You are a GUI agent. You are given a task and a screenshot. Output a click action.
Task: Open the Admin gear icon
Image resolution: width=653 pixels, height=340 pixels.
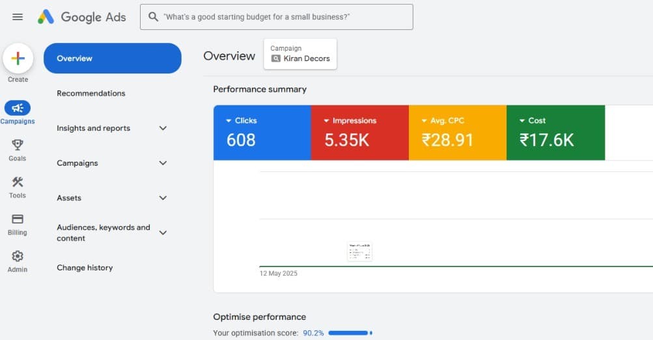pyautogui.click(x=18, y=257)
